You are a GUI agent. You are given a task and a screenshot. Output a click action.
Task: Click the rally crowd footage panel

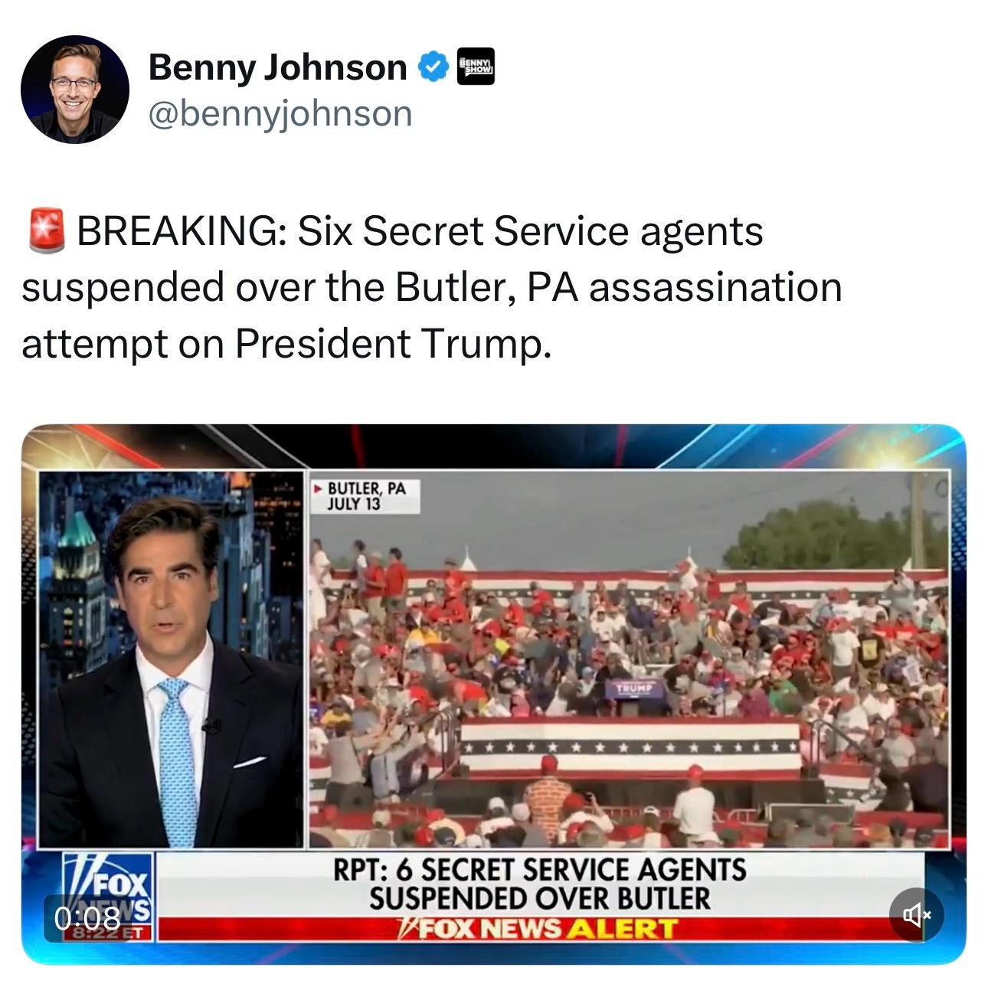[629, 659]
